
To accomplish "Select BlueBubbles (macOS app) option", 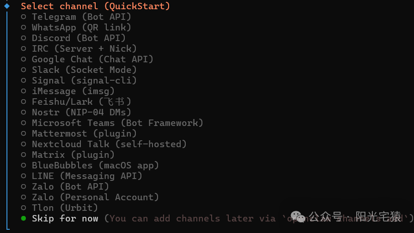I will point(90,165).
